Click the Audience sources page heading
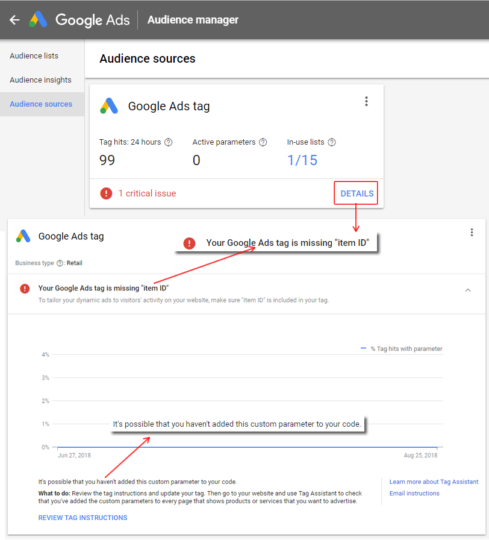 pyautogui.click(x=148, y=58)
